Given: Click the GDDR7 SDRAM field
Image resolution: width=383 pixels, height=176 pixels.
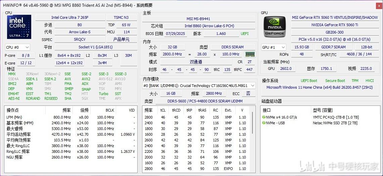Looking at the screenshot, I should coord(334,47).
